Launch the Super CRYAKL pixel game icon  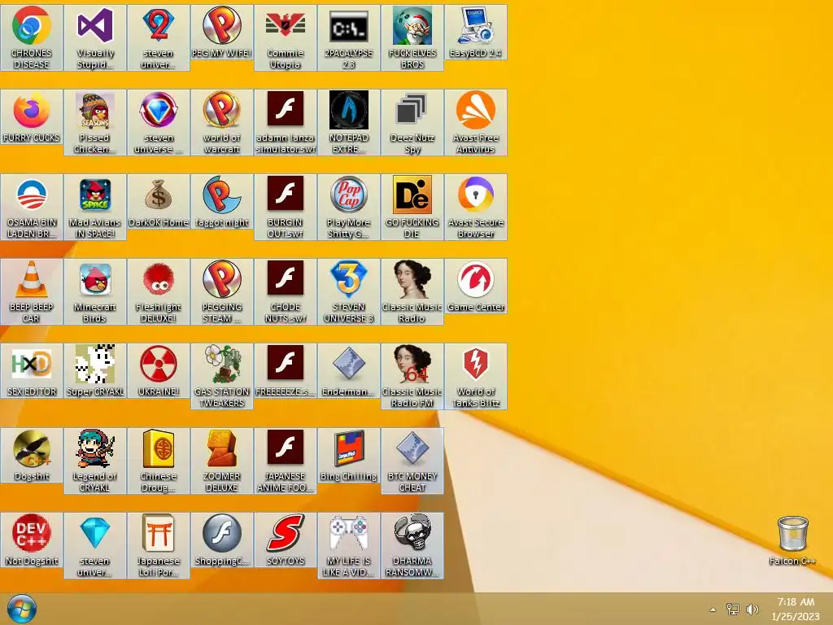coord(95,370)
